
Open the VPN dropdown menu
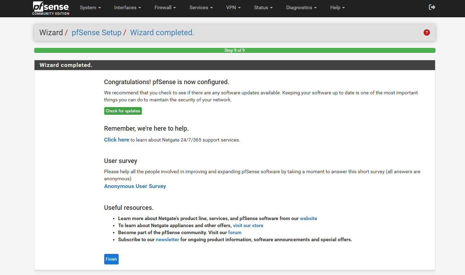pos(233,7)
